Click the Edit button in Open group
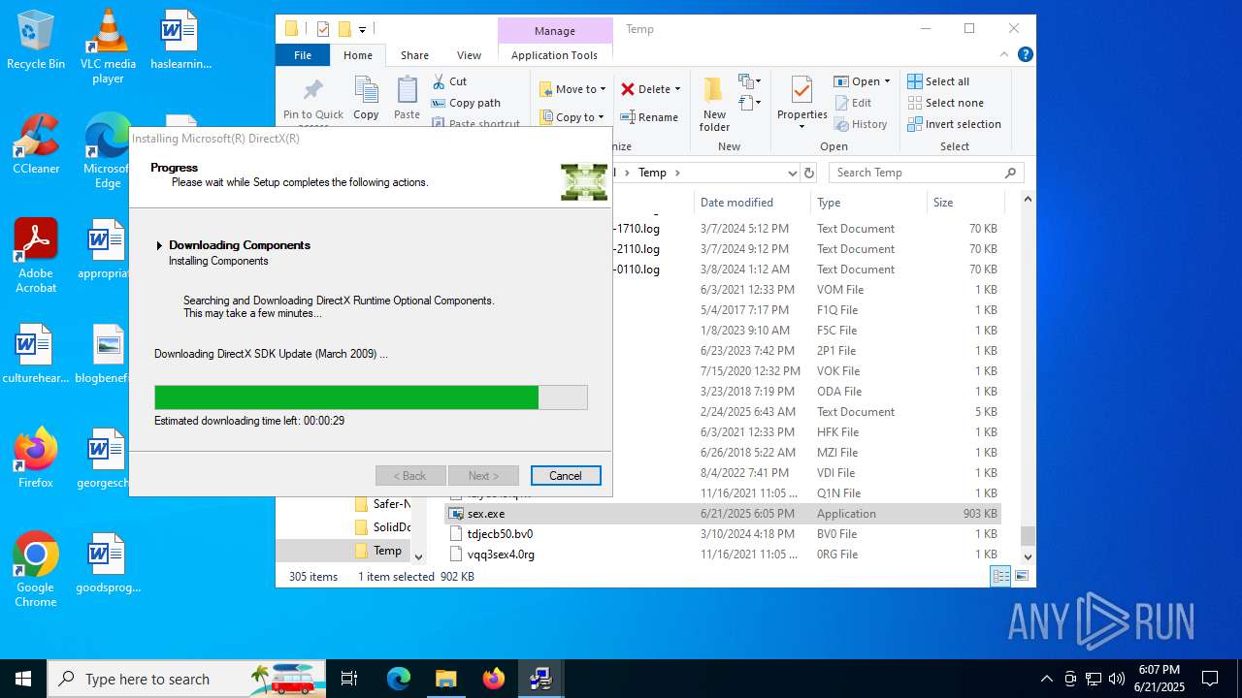The image size is (1242, 698). click(x=853, y=103)
